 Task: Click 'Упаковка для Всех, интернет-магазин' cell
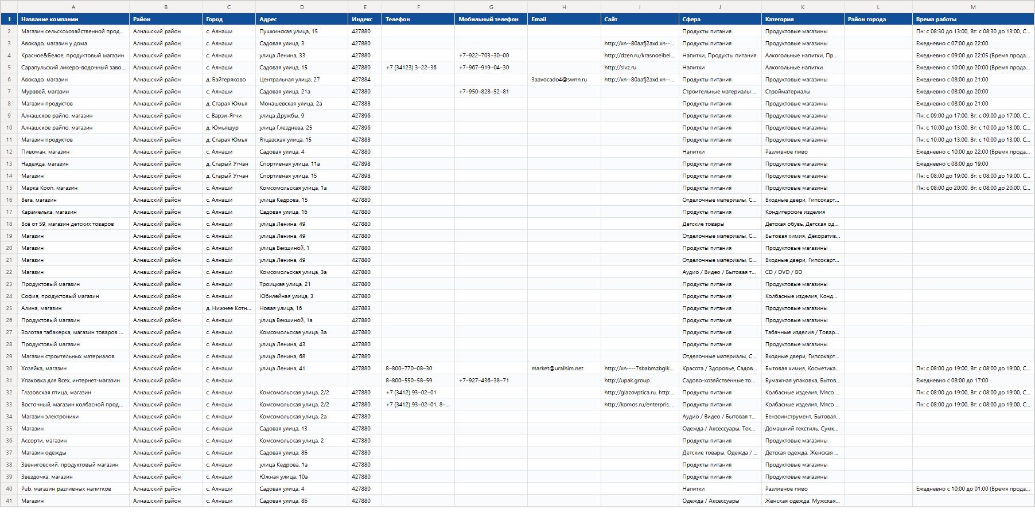point(73,381)
